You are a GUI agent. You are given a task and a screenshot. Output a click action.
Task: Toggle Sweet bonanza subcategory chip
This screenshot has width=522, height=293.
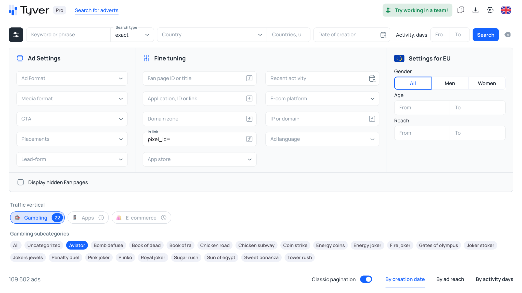coord(261,257)
